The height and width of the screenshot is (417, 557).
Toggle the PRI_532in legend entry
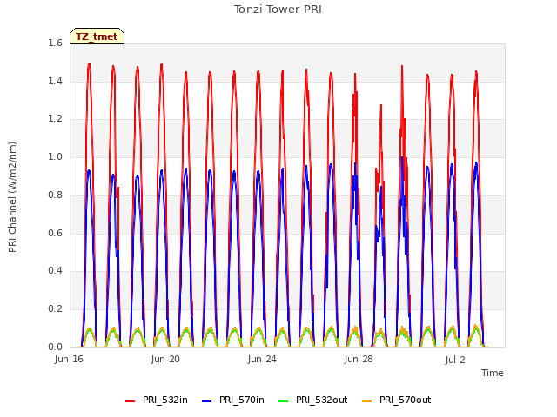(157, 400)
